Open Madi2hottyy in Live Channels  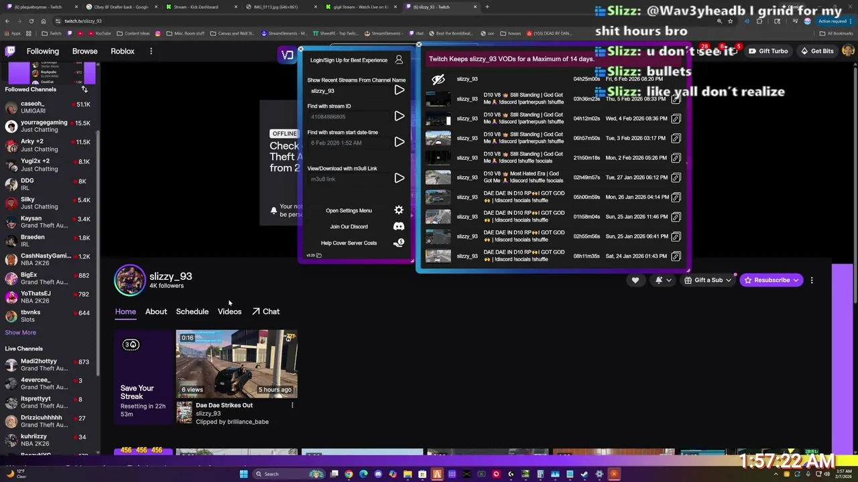point(48,365)
